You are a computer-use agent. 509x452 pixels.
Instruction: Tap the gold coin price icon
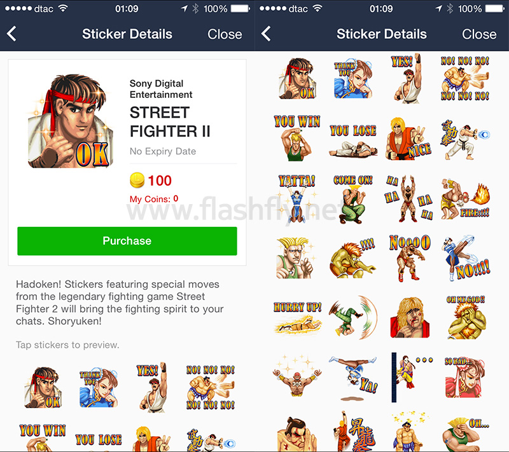tap(137, 181)
